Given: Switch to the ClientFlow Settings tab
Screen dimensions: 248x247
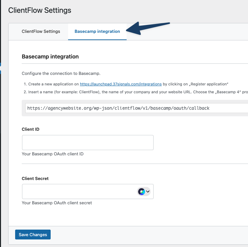Looking at the screenshot, I should 41,32.
